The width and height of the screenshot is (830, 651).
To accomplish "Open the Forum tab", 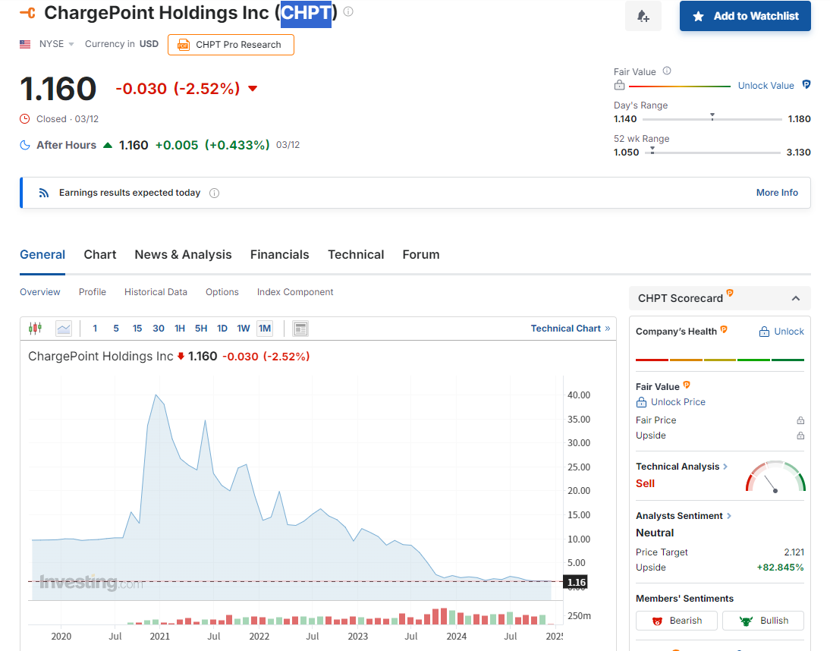I will pos(421,255).
